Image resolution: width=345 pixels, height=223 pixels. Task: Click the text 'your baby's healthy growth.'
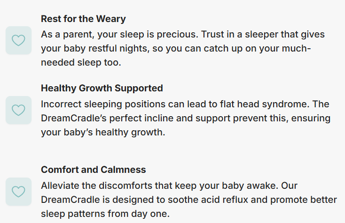tap(103, 132)
